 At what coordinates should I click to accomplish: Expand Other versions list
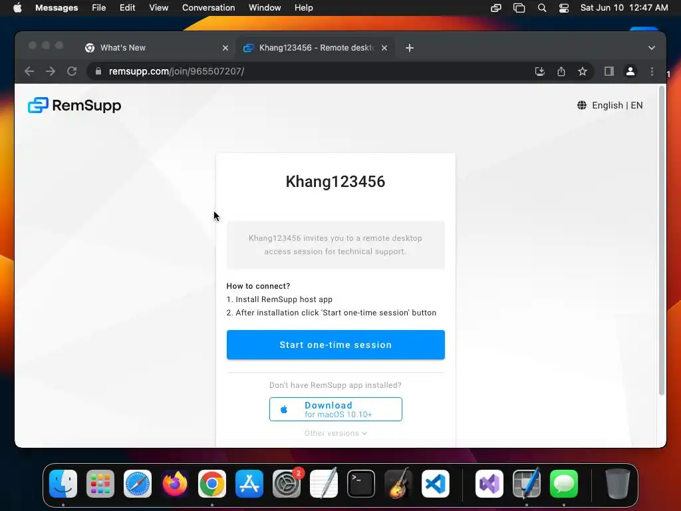335,433
